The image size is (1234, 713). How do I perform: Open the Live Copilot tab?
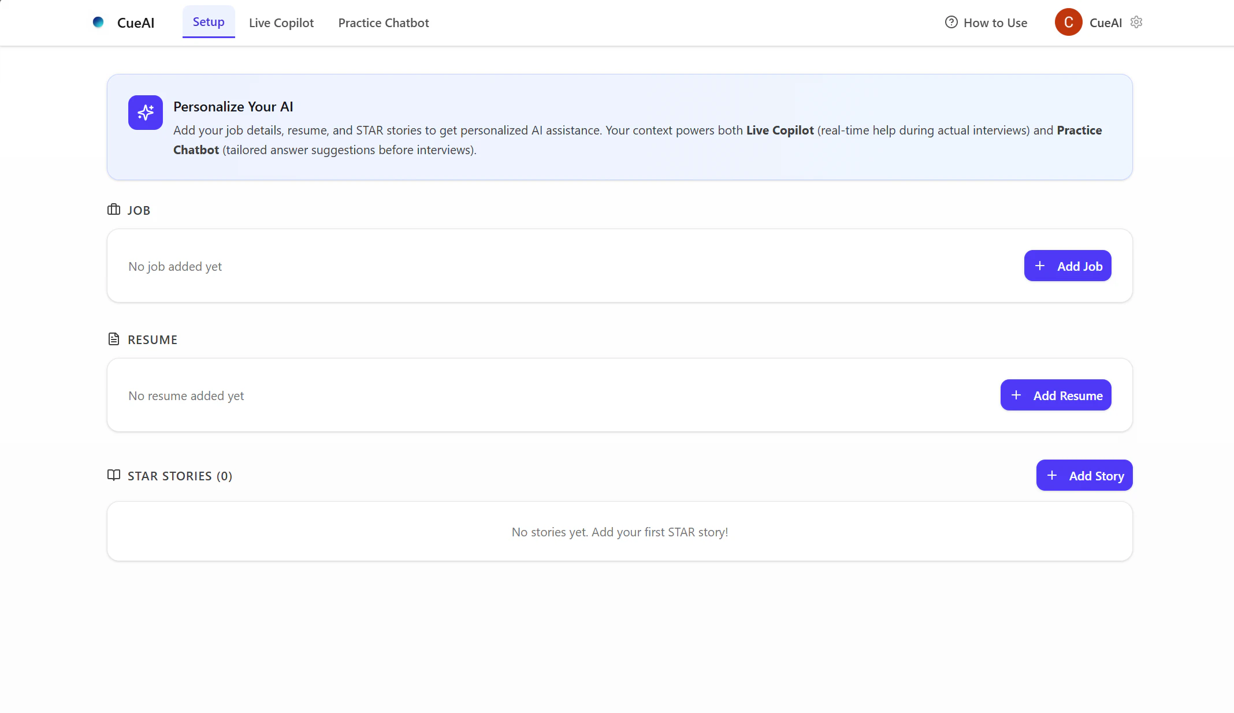[281, 23]
